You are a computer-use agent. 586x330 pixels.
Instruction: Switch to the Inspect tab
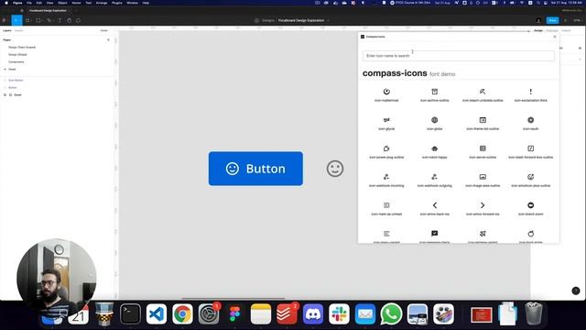pos(566,30)
